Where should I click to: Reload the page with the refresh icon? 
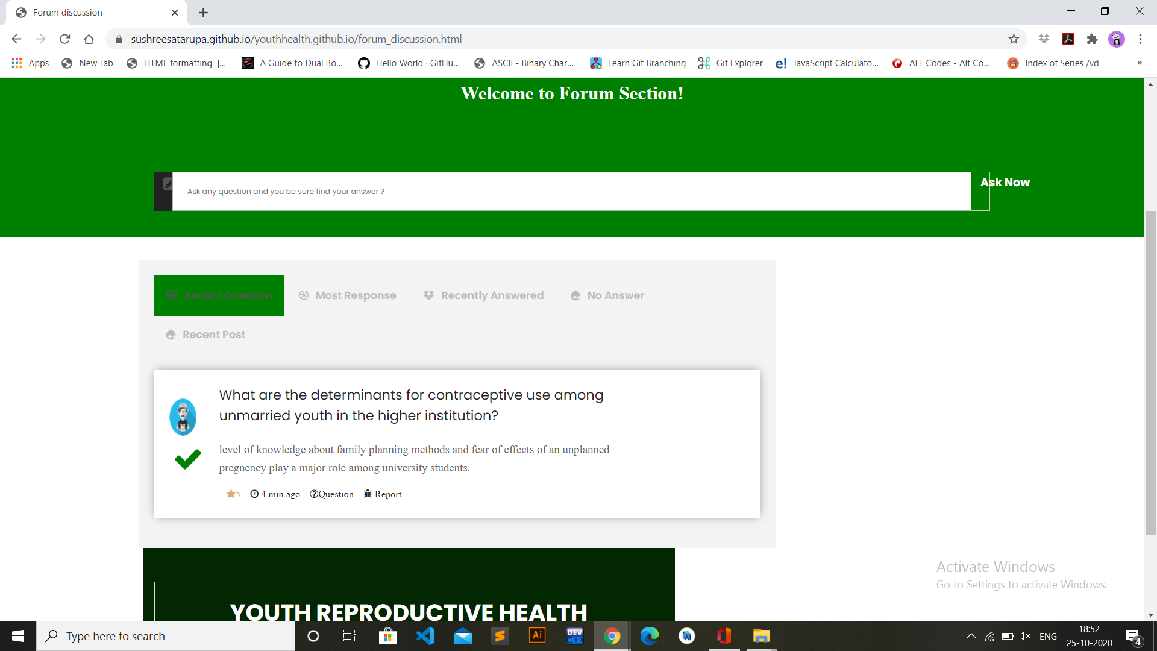coord(65,39)
